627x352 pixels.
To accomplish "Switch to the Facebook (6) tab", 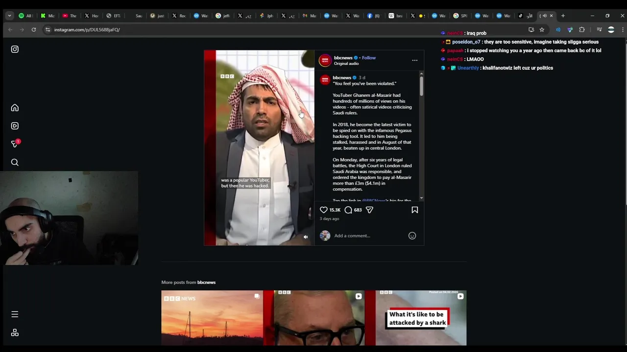I will (x=373, y=16).
